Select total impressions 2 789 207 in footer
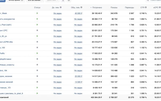Viewport: 161px width, 101px height. 113,97
